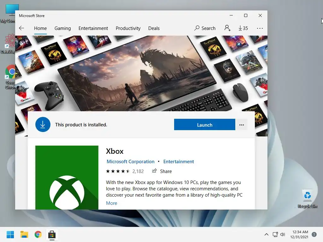Select the My Computer desktop icon

(x=8, y=13)
